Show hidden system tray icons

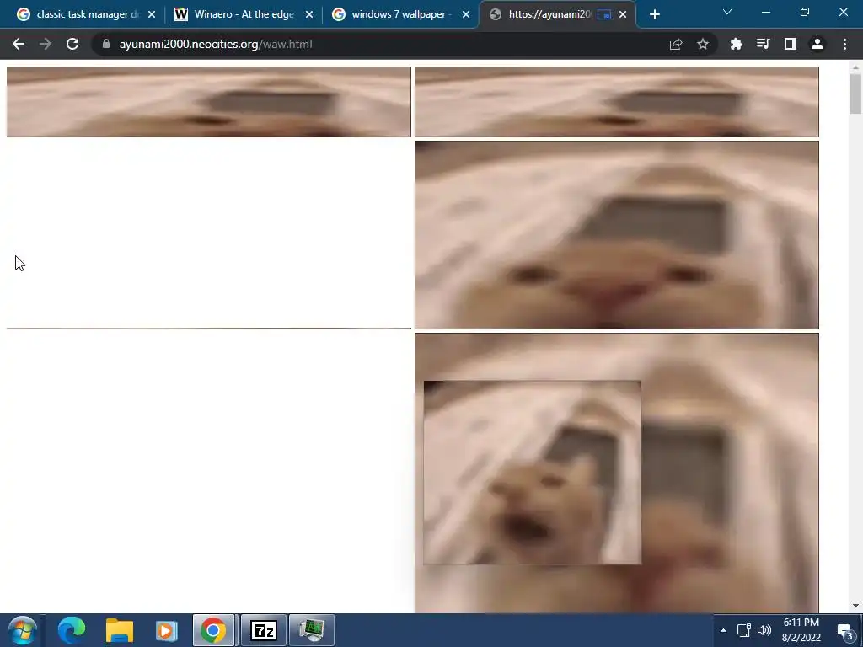click(x=723, y=630)
